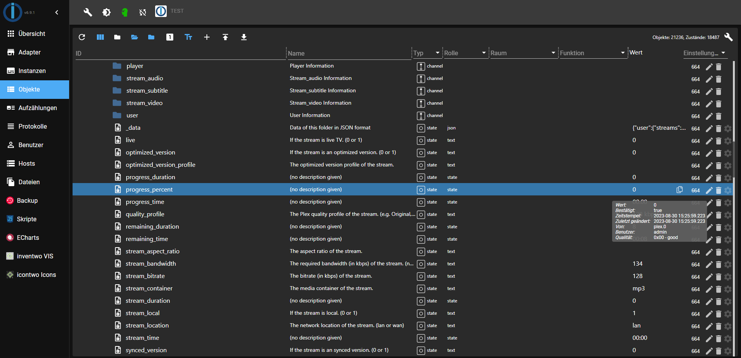This screenshot has height=358, width=741.
Task: Click the sync-disabled icon in top bar
Action: 143,12
